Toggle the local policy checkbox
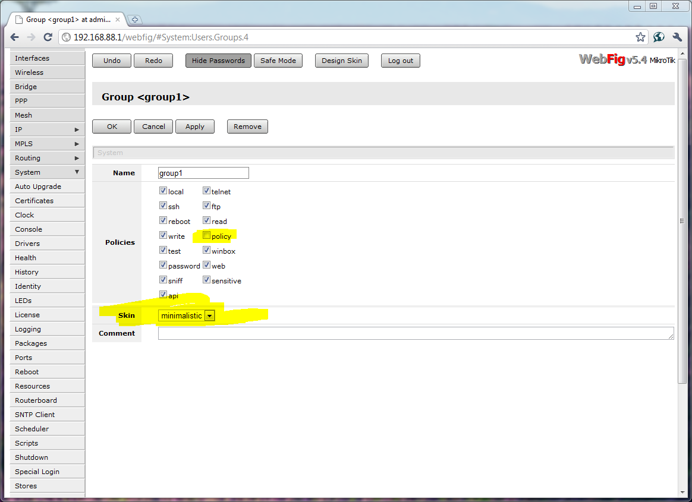The image size is (692, 502). click(163, 191)
